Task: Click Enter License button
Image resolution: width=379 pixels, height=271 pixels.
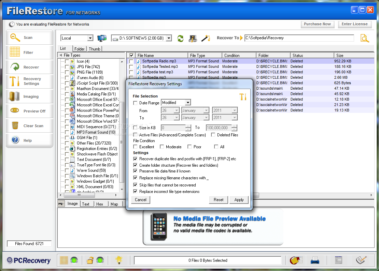Action: click(x=355, y=24)
